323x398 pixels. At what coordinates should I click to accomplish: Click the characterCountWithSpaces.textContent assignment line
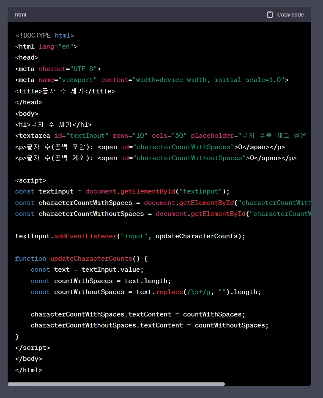pyautogui.click(x=138, y=314)
